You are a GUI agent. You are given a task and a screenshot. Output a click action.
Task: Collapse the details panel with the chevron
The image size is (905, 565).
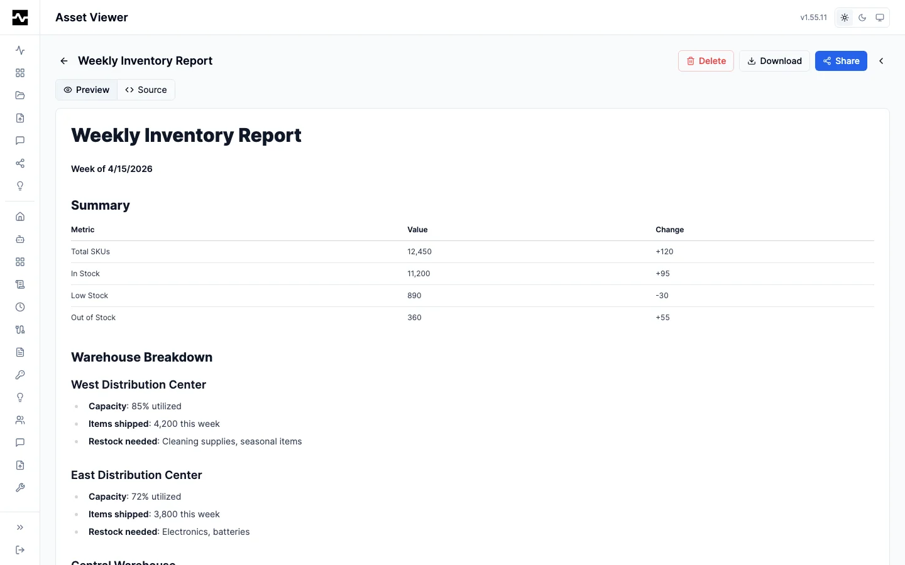point(881,61)
